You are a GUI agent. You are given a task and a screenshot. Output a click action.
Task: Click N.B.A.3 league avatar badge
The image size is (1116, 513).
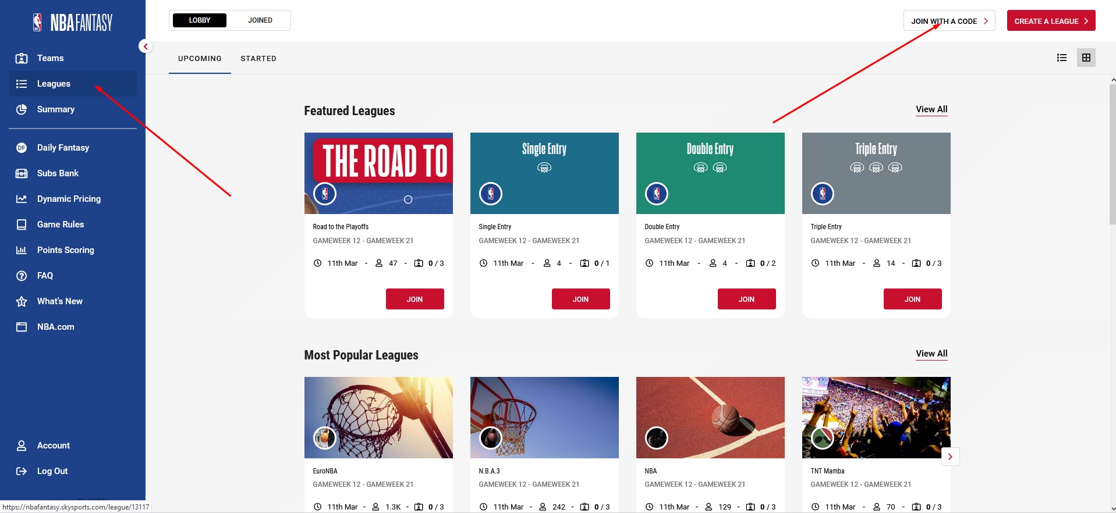pyautogui.click(x=491, y=438)
